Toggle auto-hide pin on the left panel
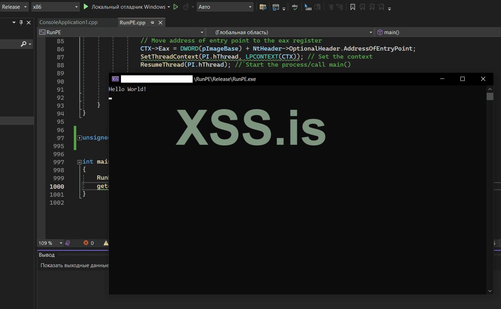The height and width of the screenshot is (309, 501). pos(21,23)
